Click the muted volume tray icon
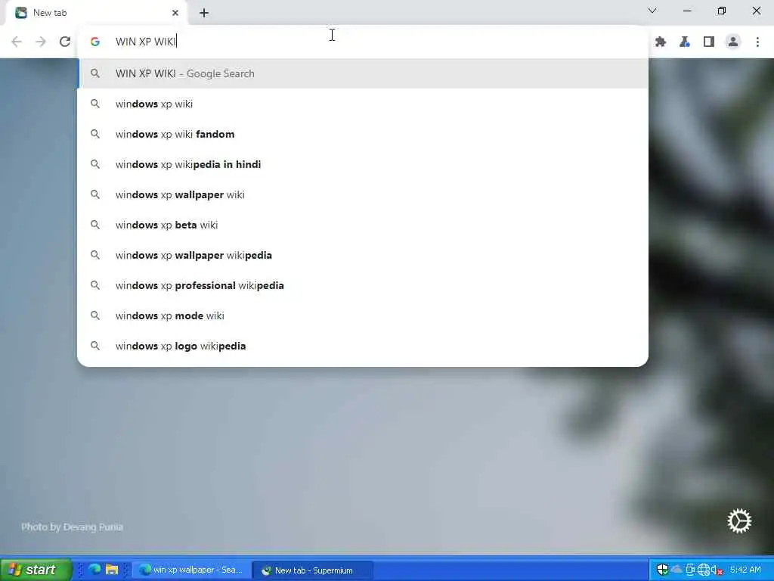 pyautogui.click(x=717, y=570)
